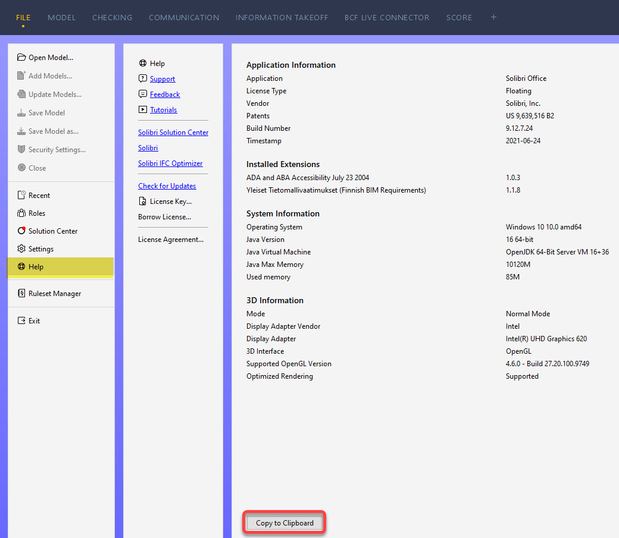The height and width of the screenshot is (538, 619).
Task: Choose Open Model... in the File menu
Action: tap(61, 58)
